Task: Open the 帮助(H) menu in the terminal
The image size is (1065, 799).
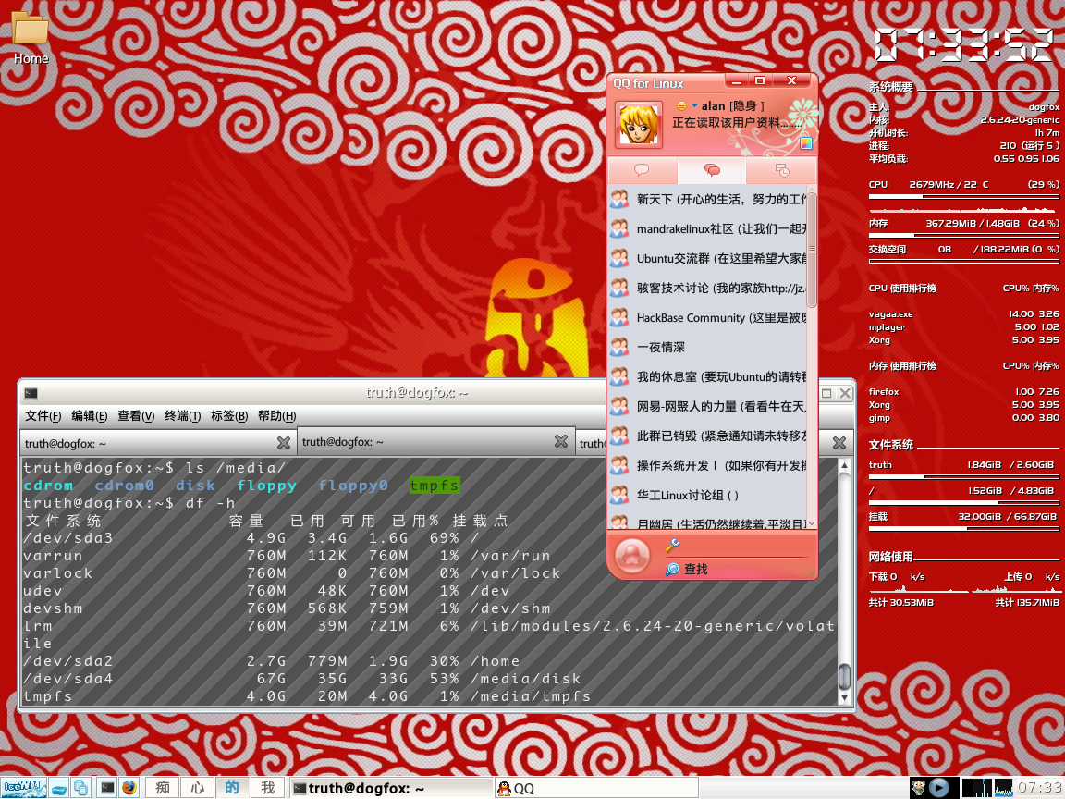Action: pos(276,416)
